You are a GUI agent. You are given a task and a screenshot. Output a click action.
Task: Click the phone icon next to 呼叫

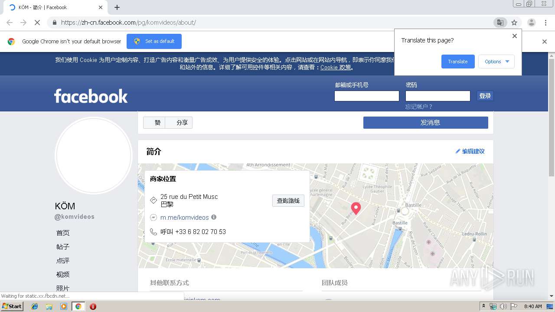[153, 232]
